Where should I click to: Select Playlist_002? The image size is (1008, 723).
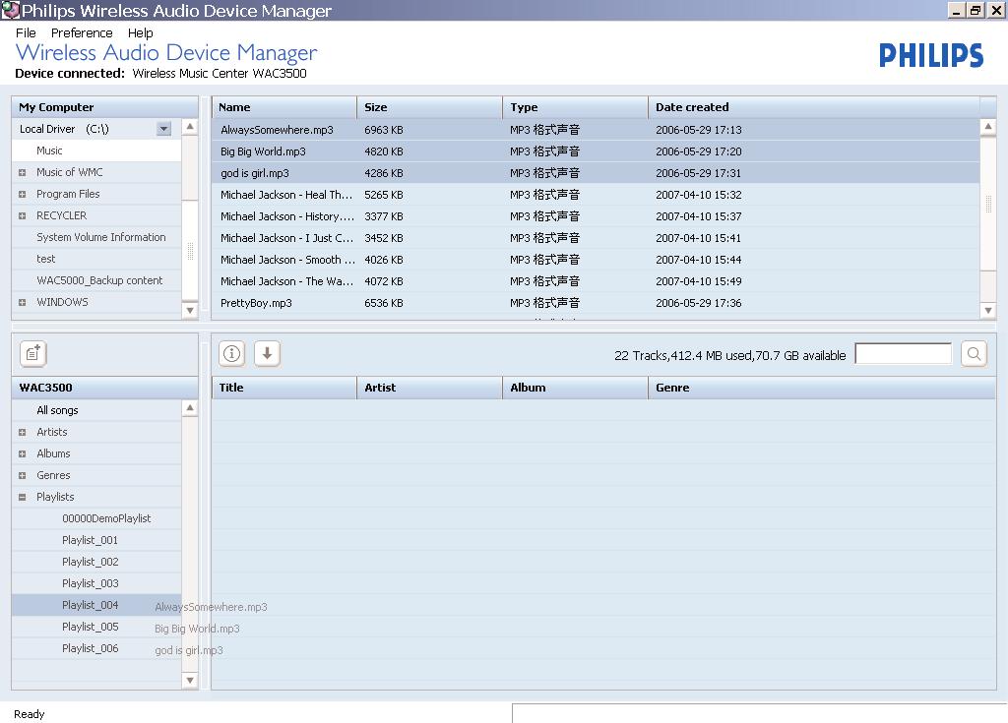[x=96, y=562]
